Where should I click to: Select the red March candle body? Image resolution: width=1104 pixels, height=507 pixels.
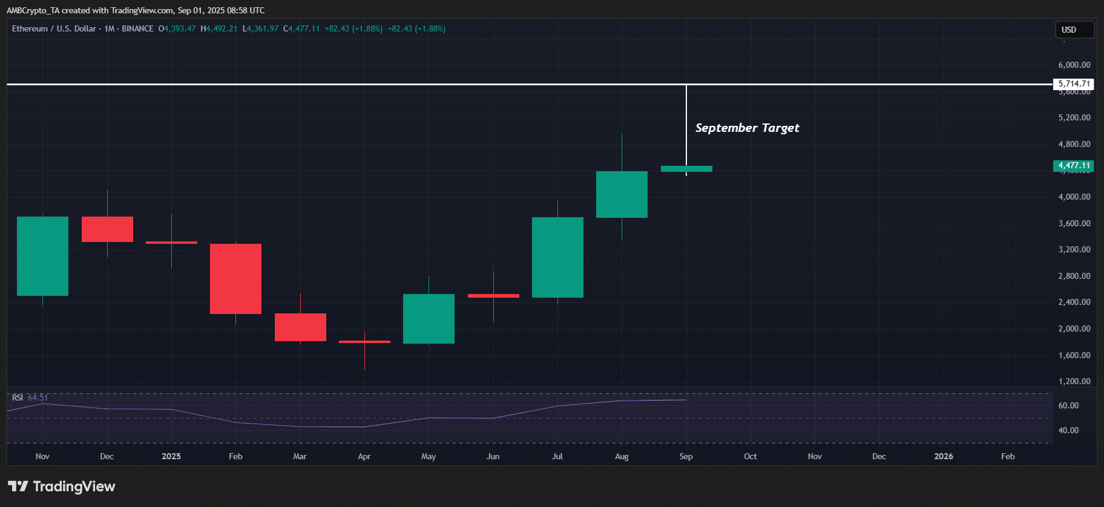tap(300, 327)
